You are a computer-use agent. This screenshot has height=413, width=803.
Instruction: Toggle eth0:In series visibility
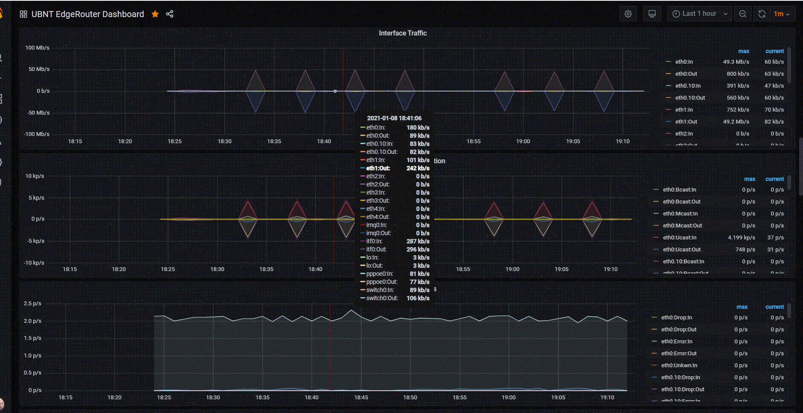click(684, 62)
